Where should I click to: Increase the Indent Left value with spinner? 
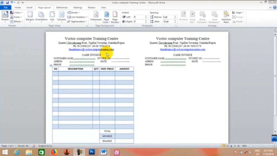[x=146, y=16]
